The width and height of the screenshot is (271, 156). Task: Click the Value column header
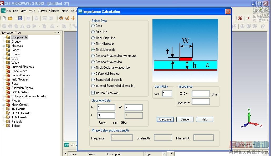pyautogui.click(x=96, y=154)
